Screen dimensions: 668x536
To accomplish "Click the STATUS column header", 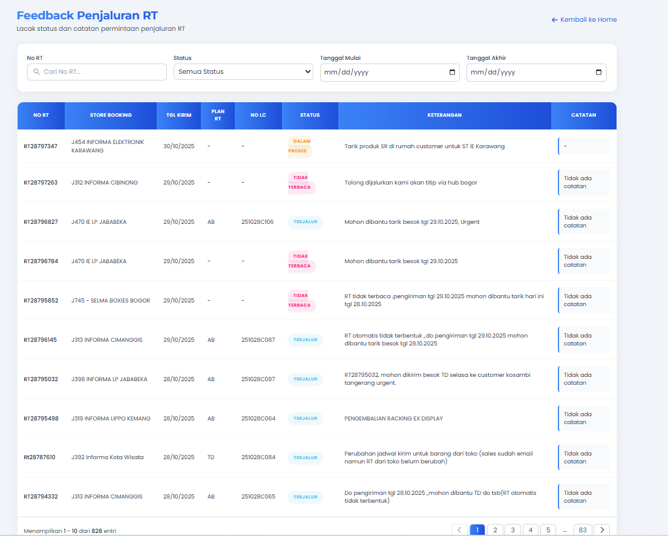I will 310,115.
